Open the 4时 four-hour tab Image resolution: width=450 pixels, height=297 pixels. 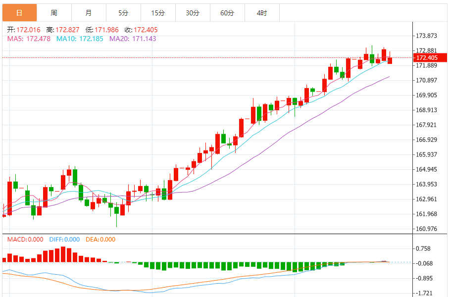[x=262, y=13]
